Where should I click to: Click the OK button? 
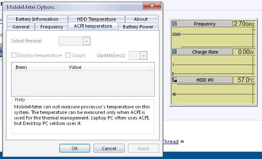(74, 148)
